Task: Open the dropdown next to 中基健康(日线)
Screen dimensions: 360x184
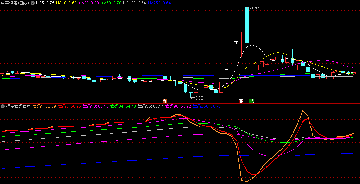Action: [33, 3]
